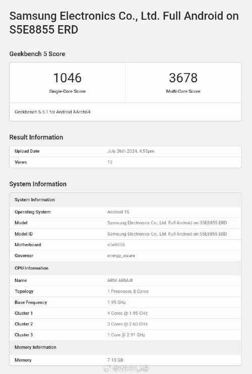This screenshot has width=252, height=374.
Task: Click the Upload Date label
Action: (27, 151)
